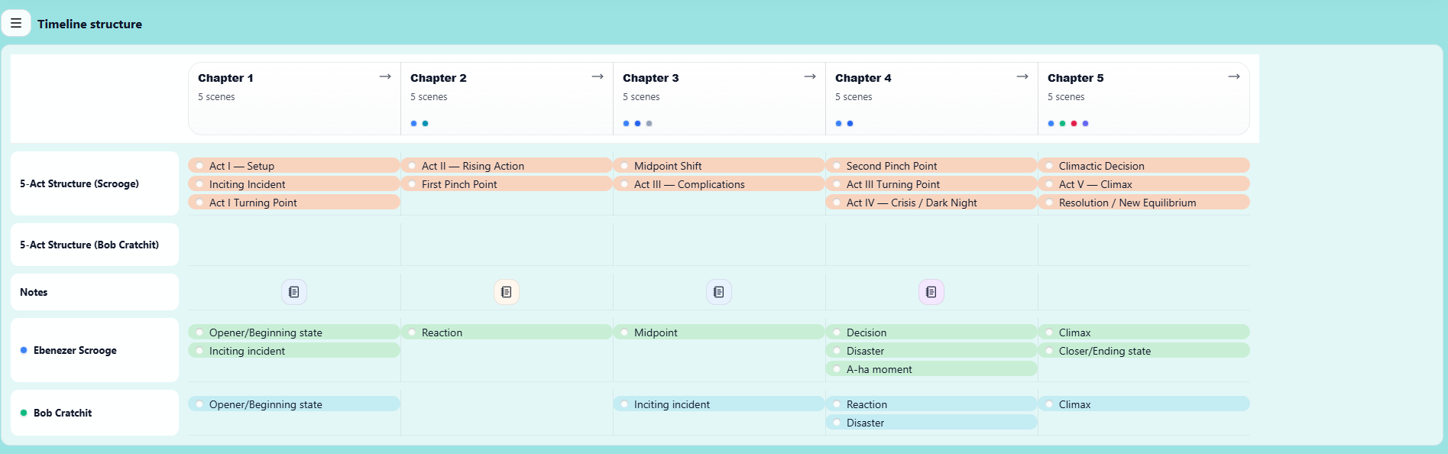Open the note icon under Chapter 1
Screen dimensions: 1448x454
(294, 292)
